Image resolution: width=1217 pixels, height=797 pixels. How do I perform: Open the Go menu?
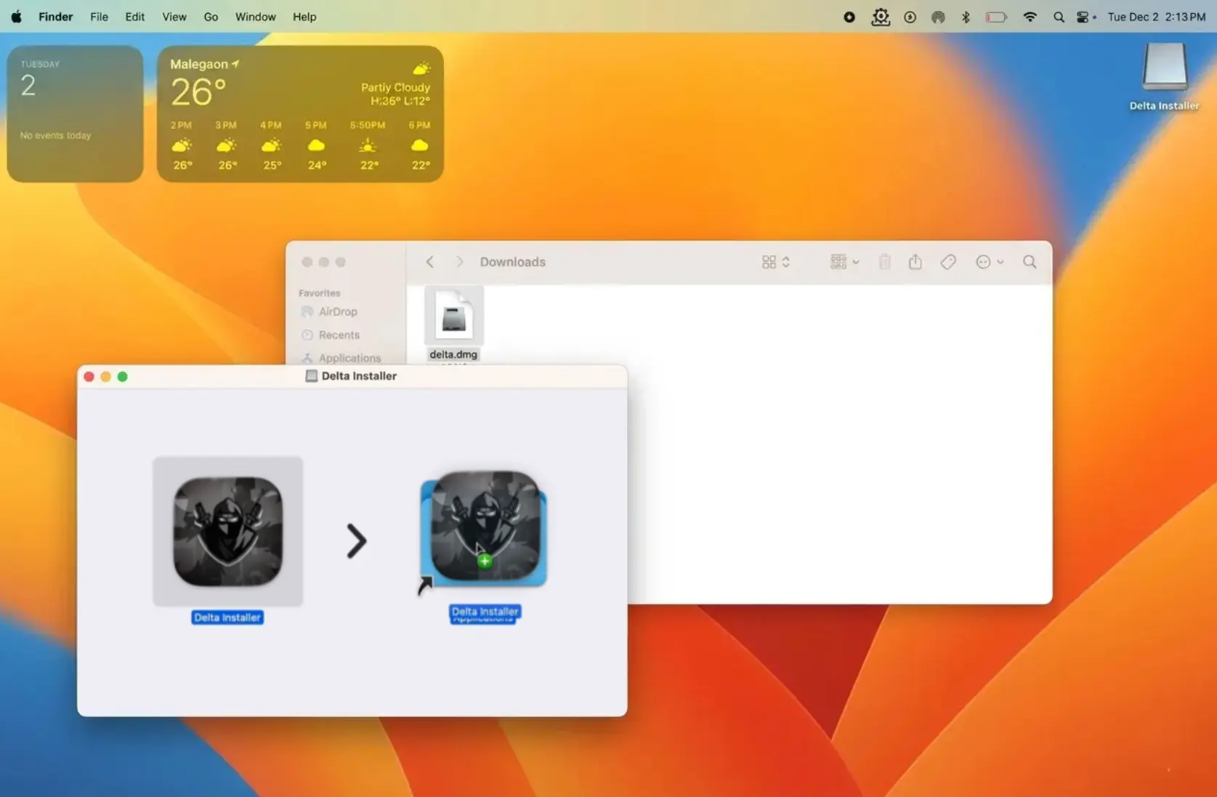[x=211, y=17]
